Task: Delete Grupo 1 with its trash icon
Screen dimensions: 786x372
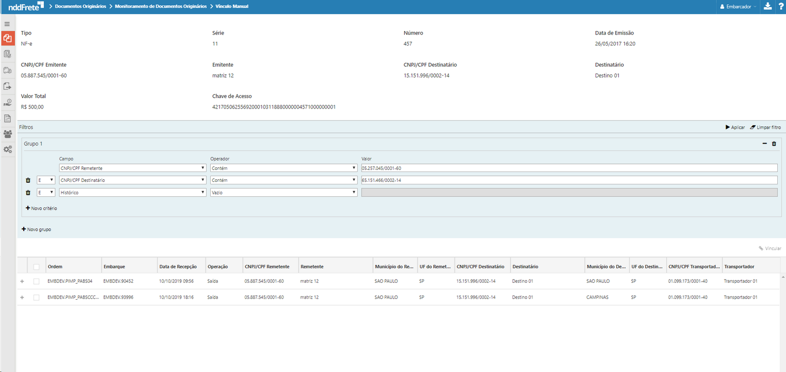Action: pos(774,144)
